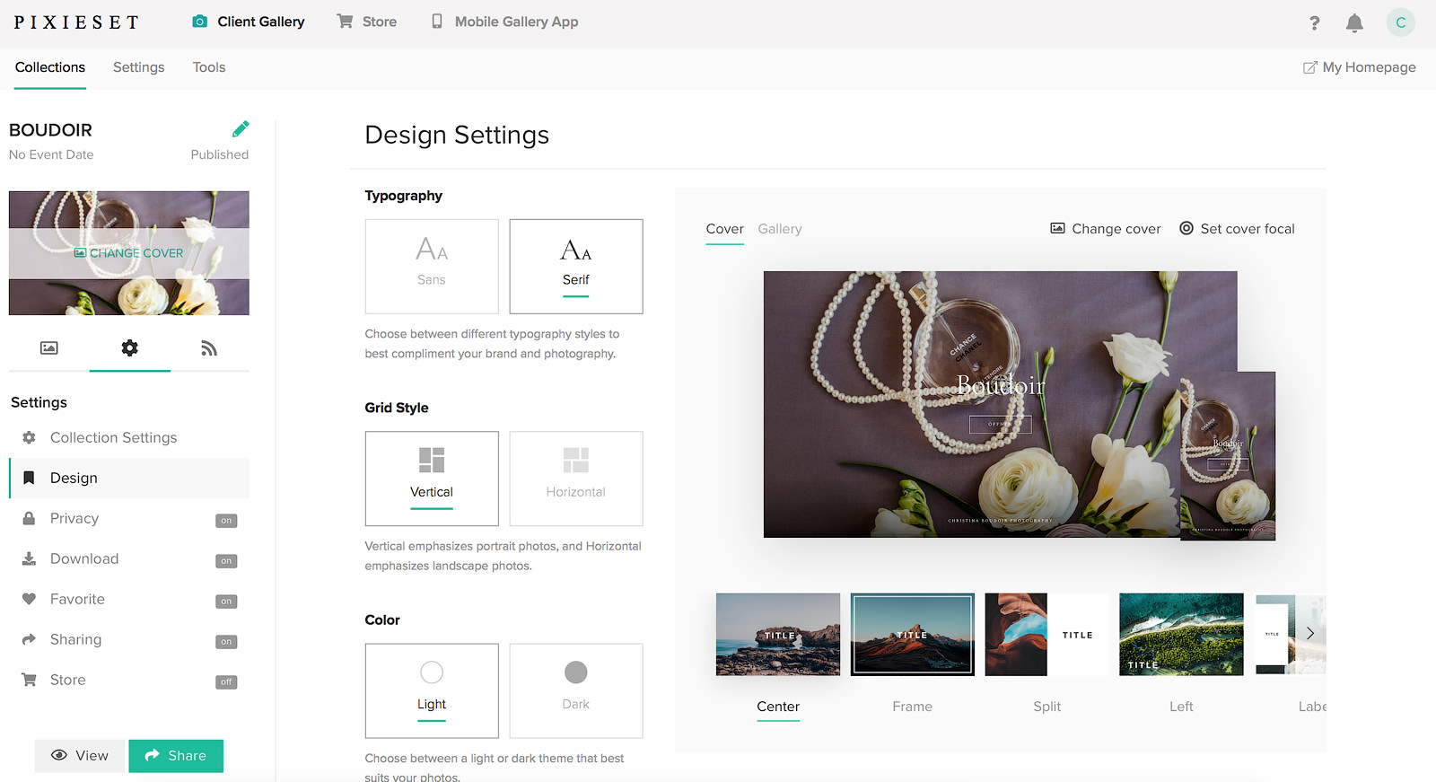Viewport: 1436px width, 782px height.
Task: Click the top Store cart icon
Action: [345, 22]
